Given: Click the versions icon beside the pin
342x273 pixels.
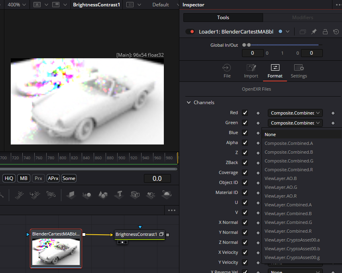Looking at the screenshot, I should [303, 32].
